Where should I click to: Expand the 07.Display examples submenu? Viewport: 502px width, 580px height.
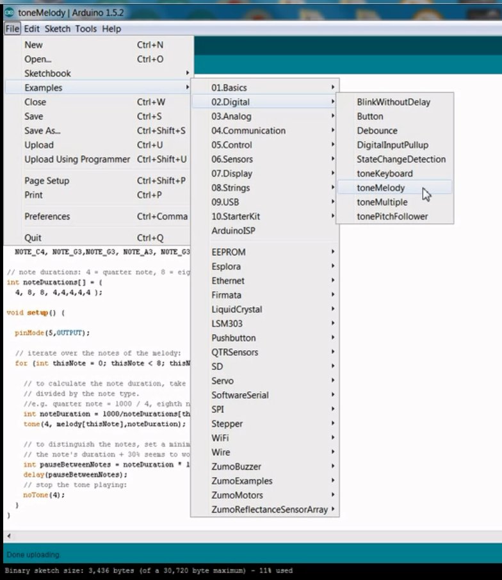pos(265,173)
